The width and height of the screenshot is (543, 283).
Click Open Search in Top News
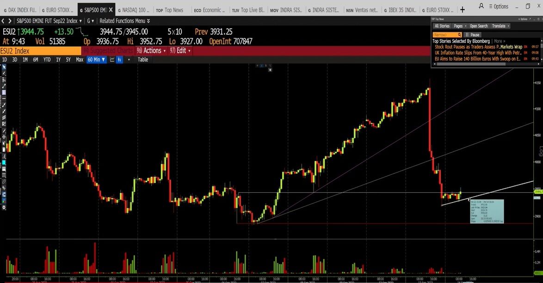479,26
